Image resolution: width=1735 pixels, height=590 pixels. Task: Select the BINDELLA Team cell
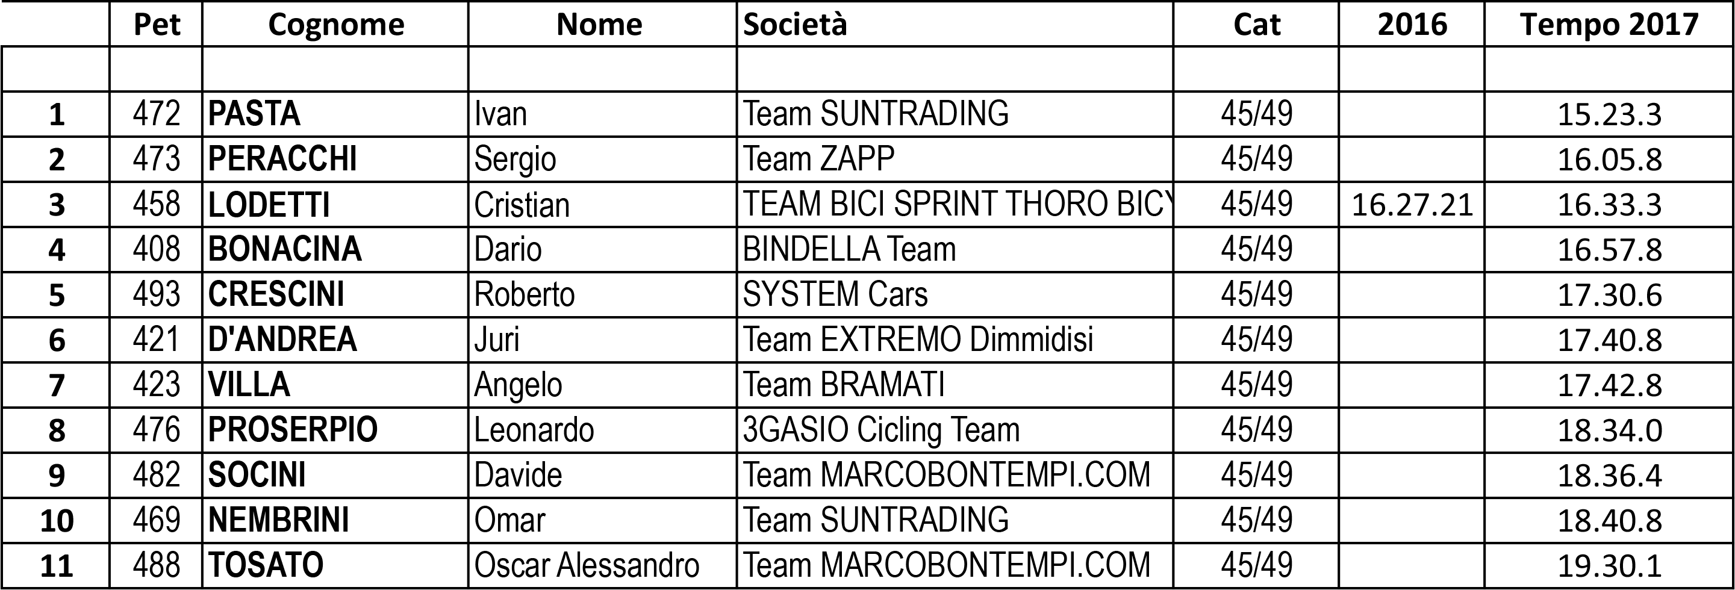pyautogui.click(x=955, y=250)
